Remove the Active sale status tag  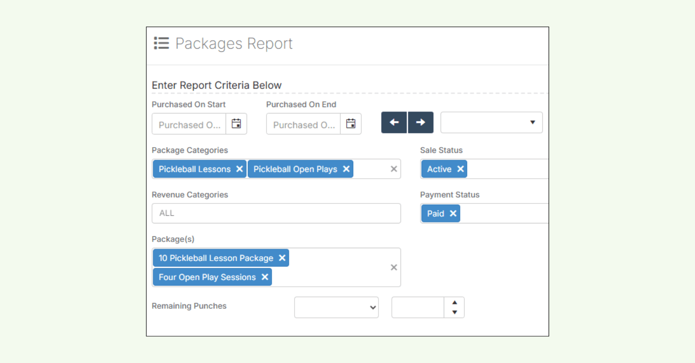pyautogui.click(x=460, y=169)
